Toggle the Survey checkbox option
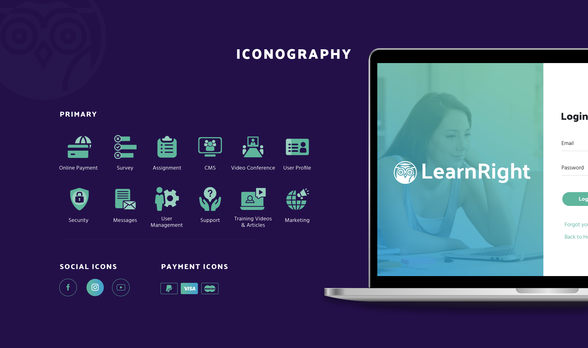588x348 pixels. [119, 148]
